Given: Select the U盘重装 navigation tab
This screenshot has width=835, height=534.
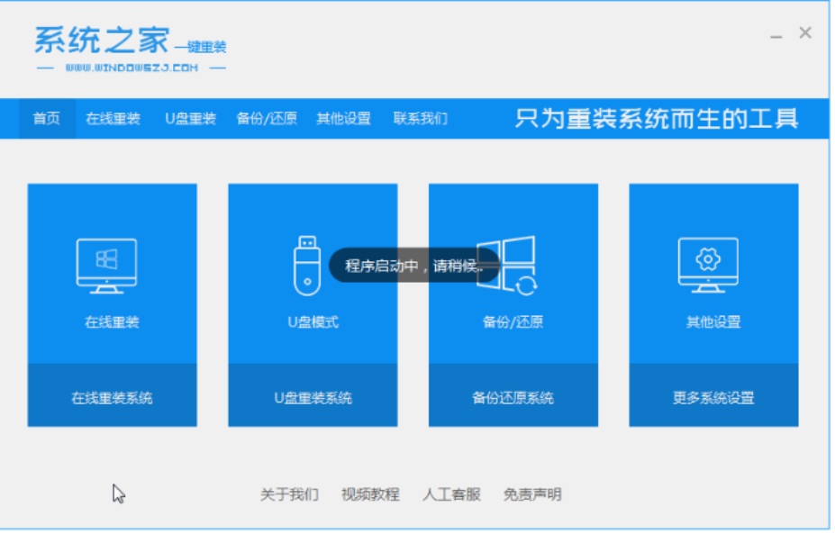Looking at the screenshot, I should pos(190,119).
